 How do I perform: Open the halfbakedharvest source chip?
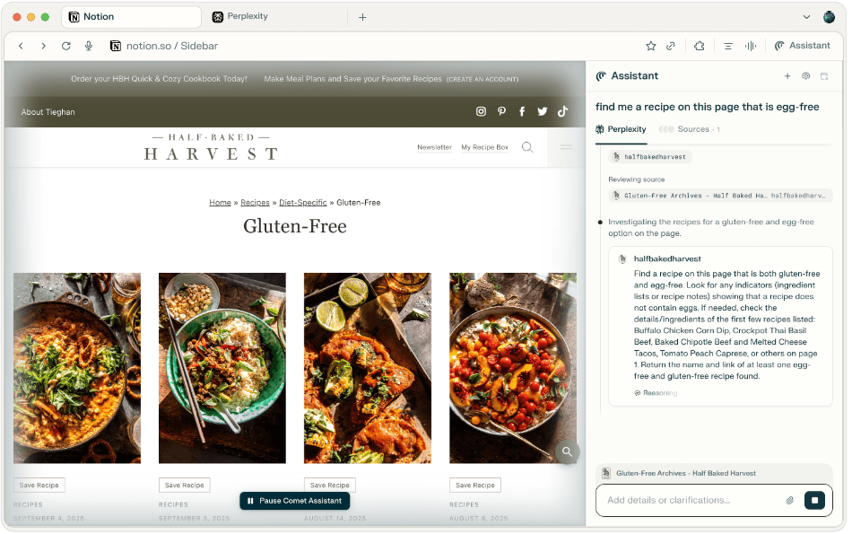[x=650, y=157]
